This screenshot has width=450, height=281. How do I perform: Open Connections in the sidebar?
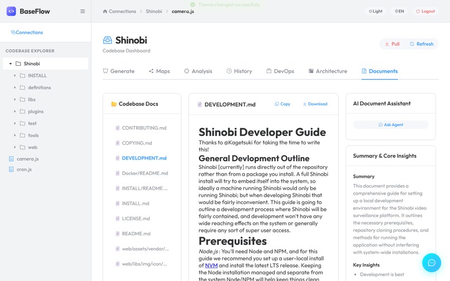[x=27, y=32]
